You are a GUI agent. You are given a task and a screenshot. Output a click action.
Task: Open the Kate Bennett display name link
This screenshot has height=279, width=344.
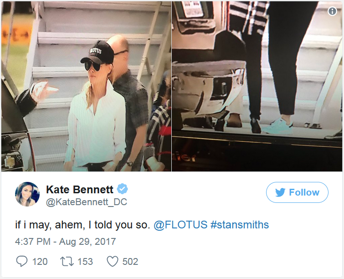80,190
